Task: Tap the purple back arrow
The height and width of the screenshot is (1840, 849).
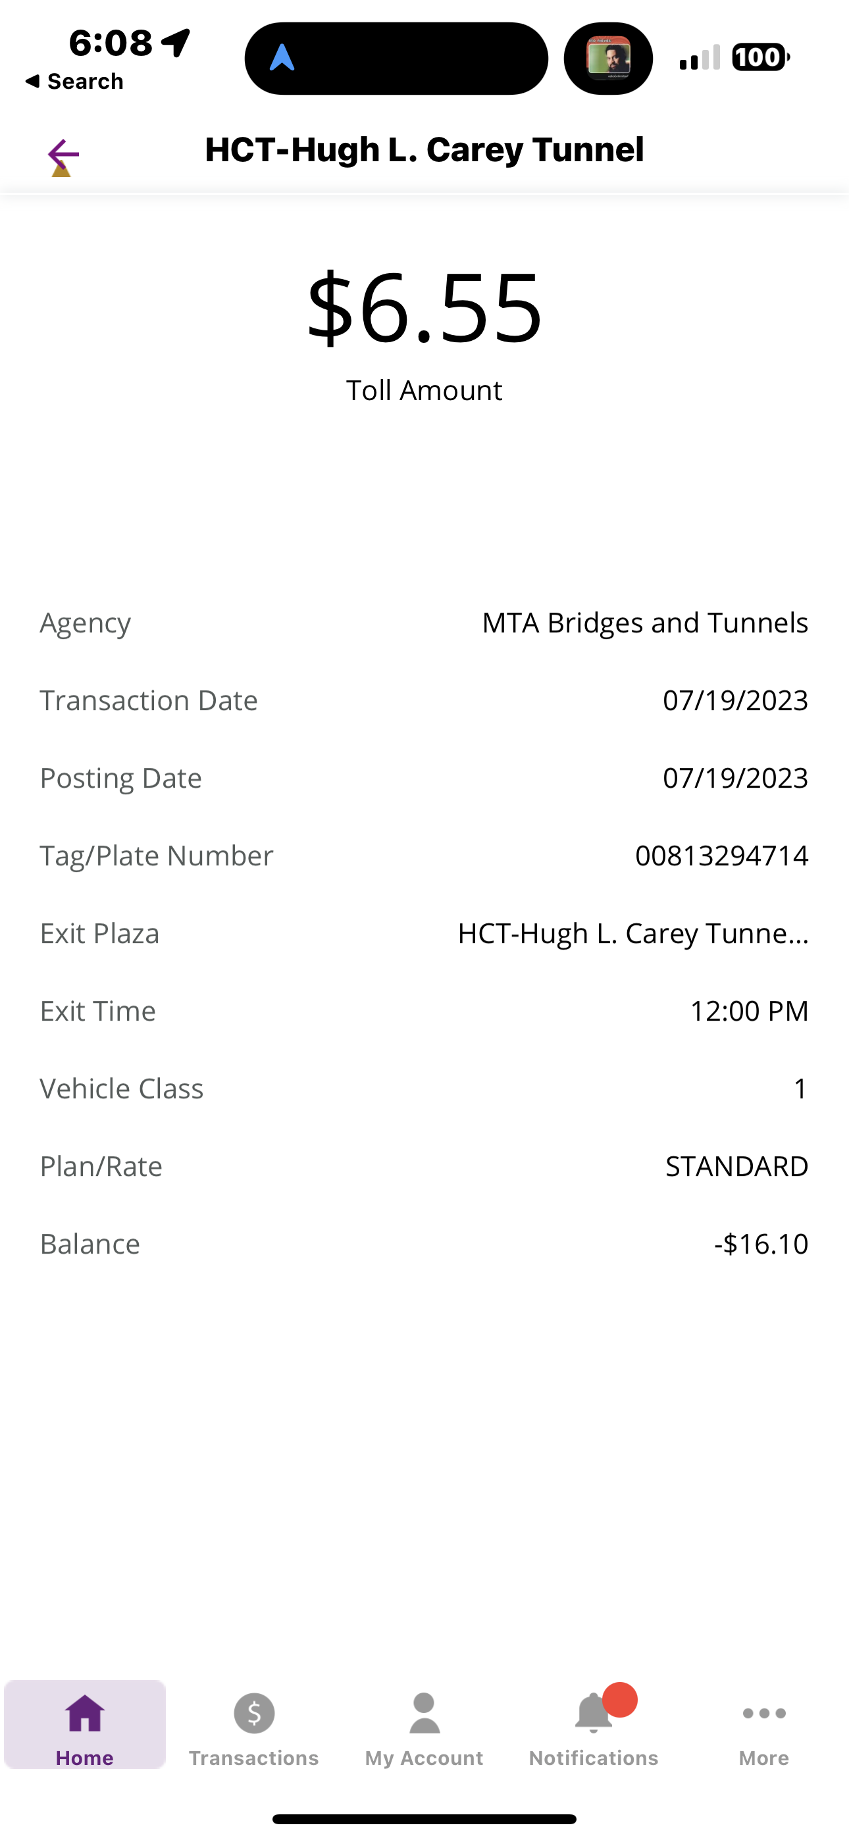Action: click(x=63, y=154)
